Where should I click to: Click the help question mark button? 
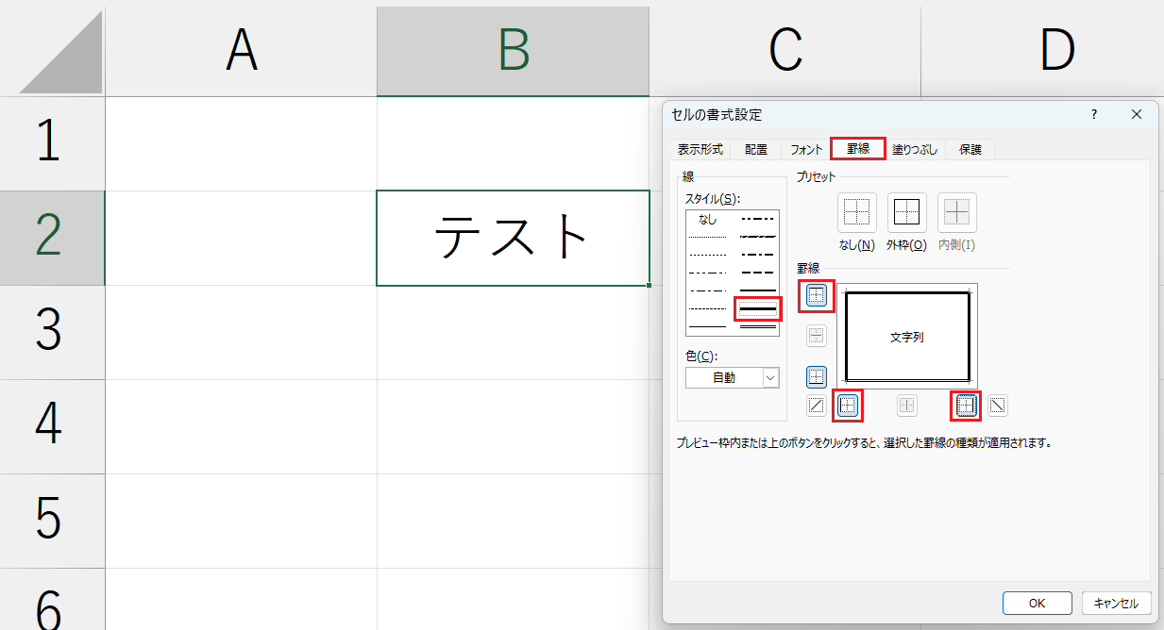click(1094, 114)
